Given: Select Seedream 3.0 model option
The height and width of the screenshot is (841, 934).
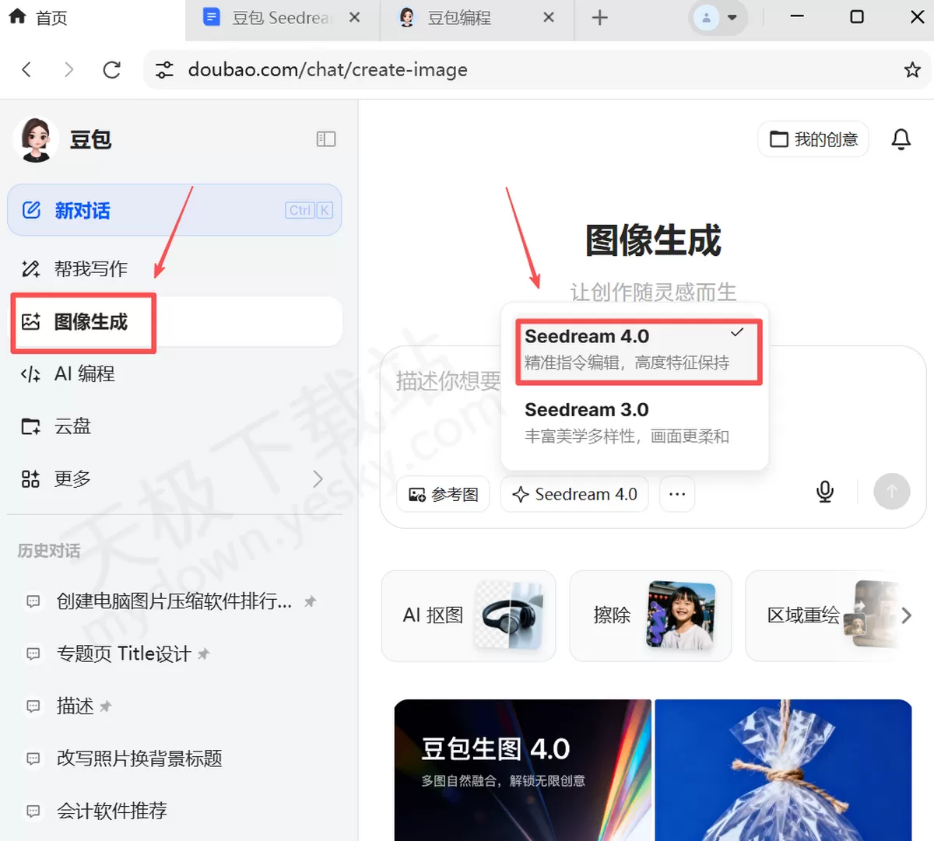Looking at the screenshot, I should [634, 422].
